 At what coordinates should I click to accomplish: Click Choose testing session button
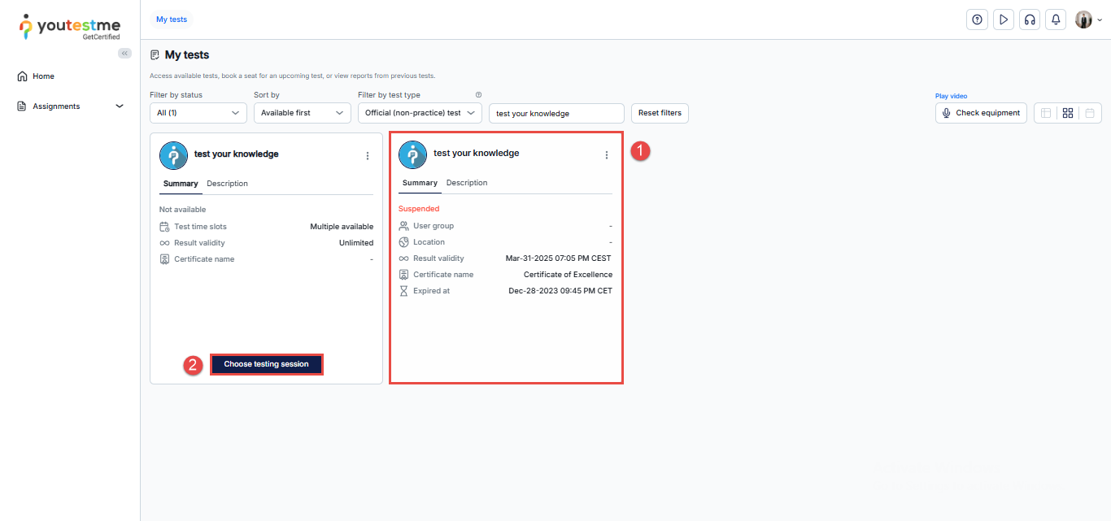[266, 364]
